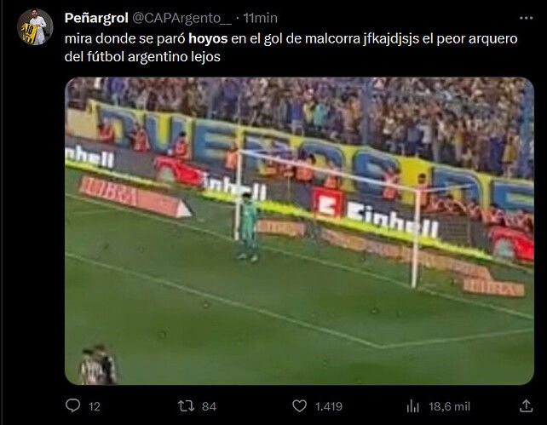The width and height of the screenshot is (547, 425).
Task: Click the retweet arrows icon
Action: click(x=186, y=406)
